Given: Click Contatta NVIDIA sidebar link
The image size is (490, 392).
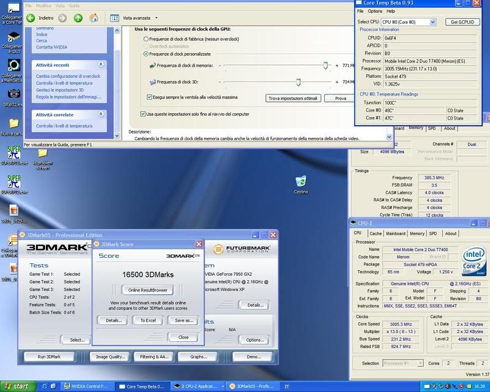Looking at the screenshot, I should (x=51, y=47).
